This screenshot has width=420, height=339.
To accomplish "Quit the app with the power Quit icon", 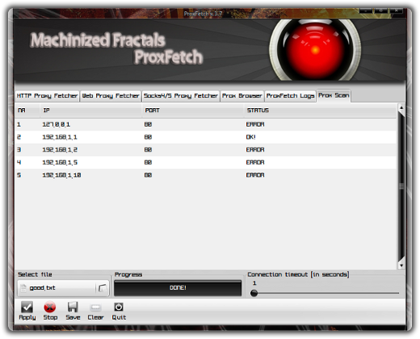I will click(119, 307).
